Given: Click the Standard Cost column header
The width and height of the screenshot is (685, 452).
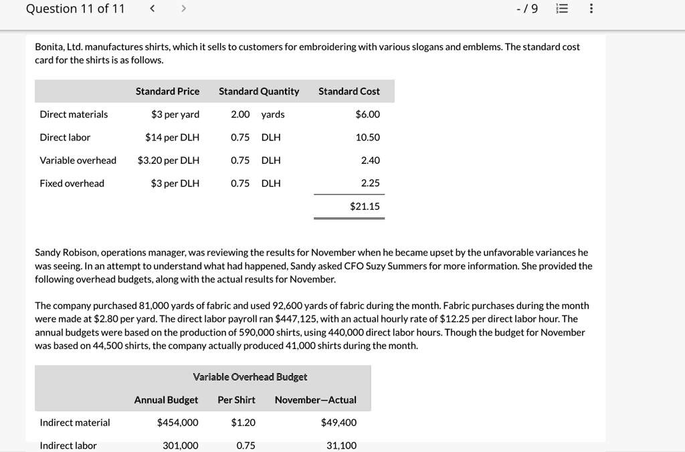Looking at the screenshot, I should [x=349, y=91].
